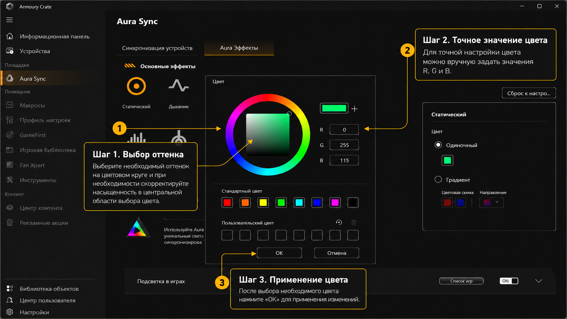The width and height of the screenshot is (567, 319).
Task: Open Игровая библиотека menu item
Action: pyautogui.click(x=48, y=150)
